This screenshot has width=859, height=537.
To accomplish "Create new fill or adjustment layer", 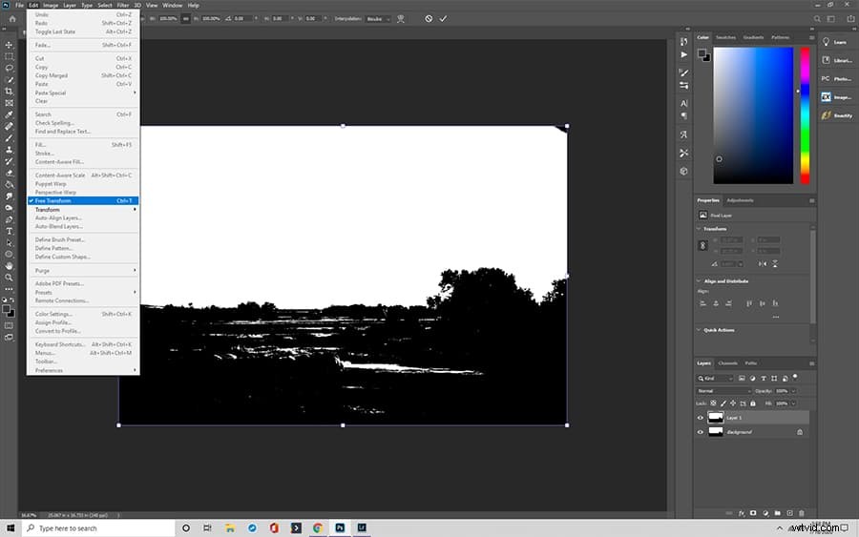I will point(765,513).
